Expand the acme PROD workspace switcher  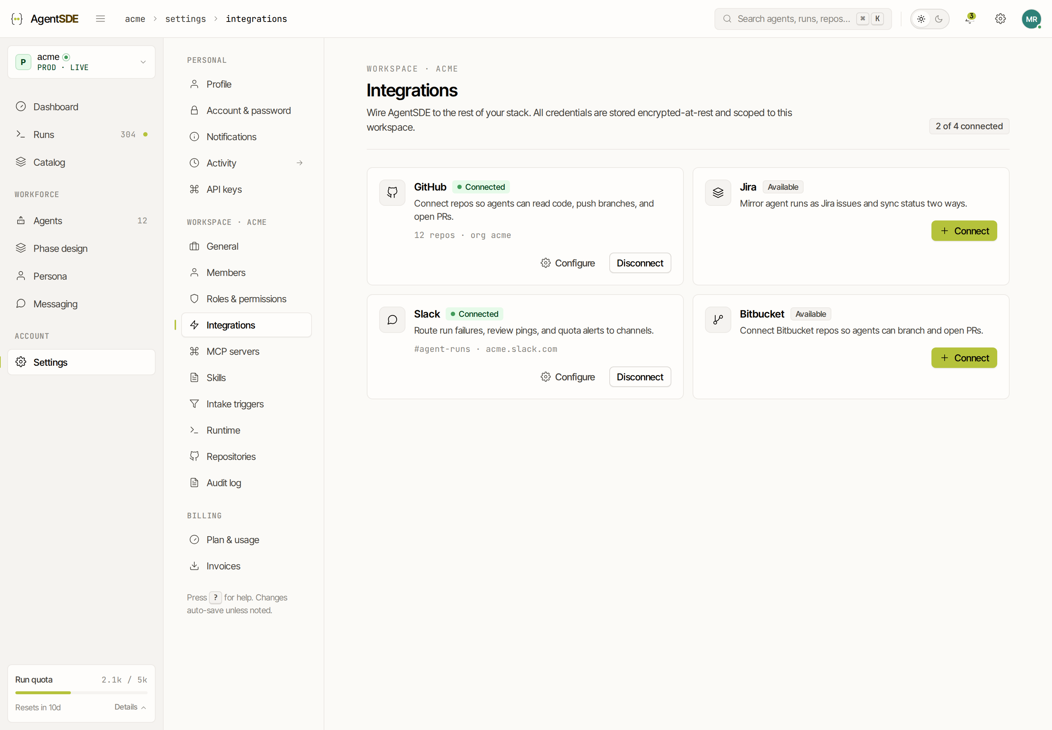pos(81,62)
